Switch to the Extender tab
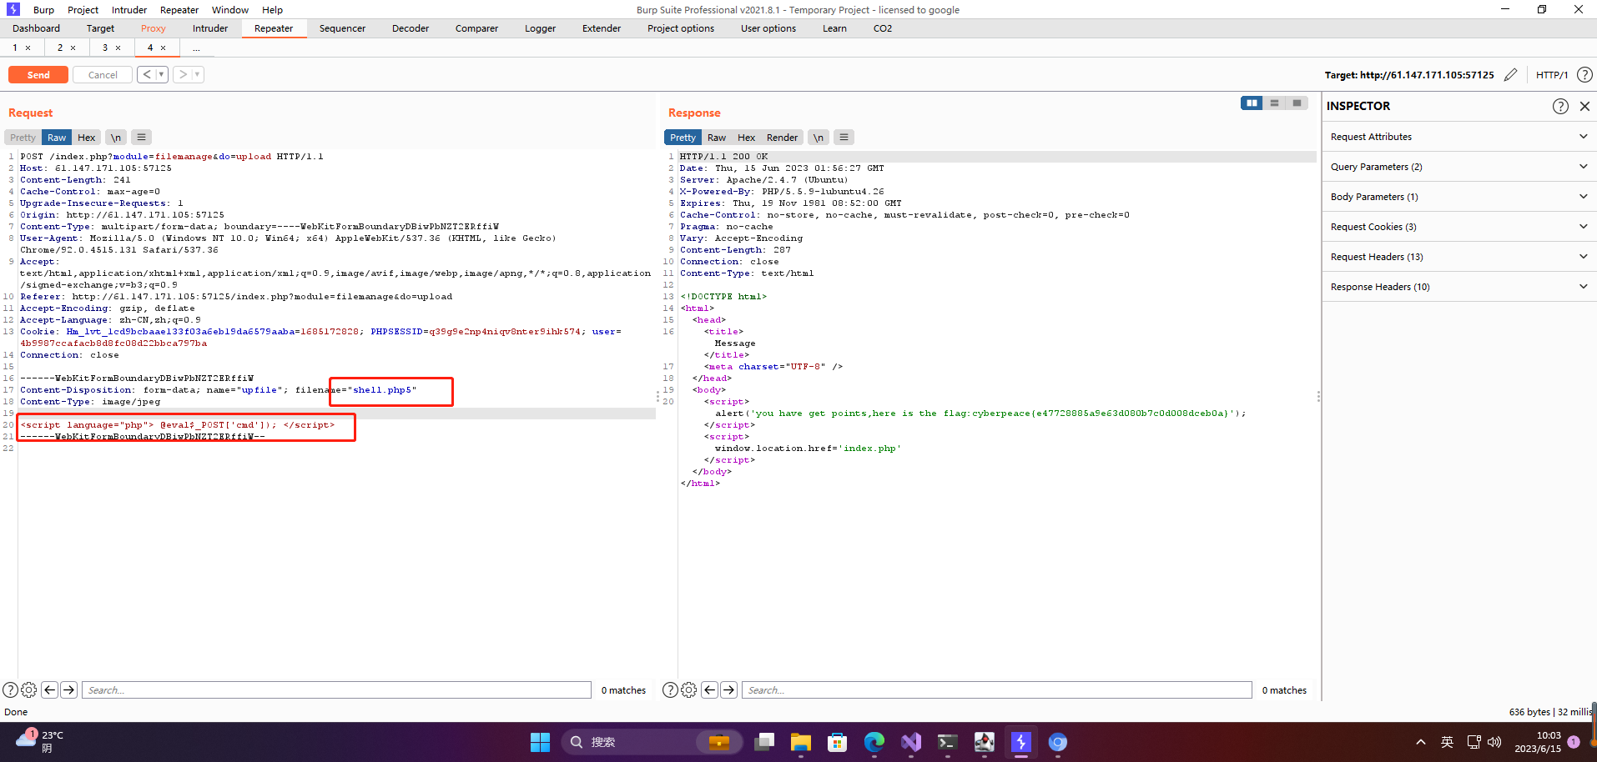 click(602, 28)
